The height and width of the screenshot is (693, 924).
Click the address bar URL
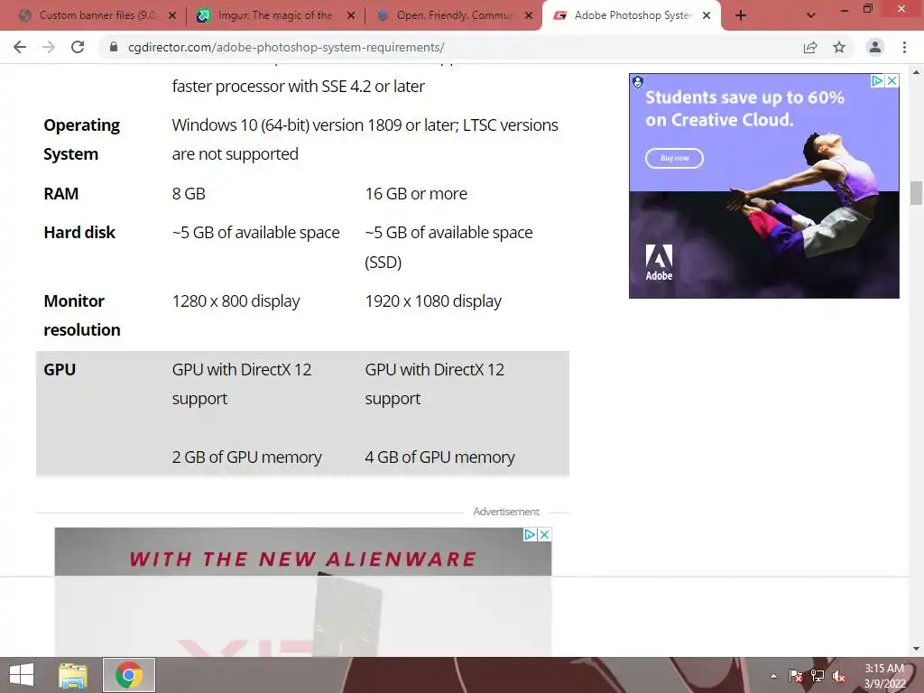coord(286,47)
